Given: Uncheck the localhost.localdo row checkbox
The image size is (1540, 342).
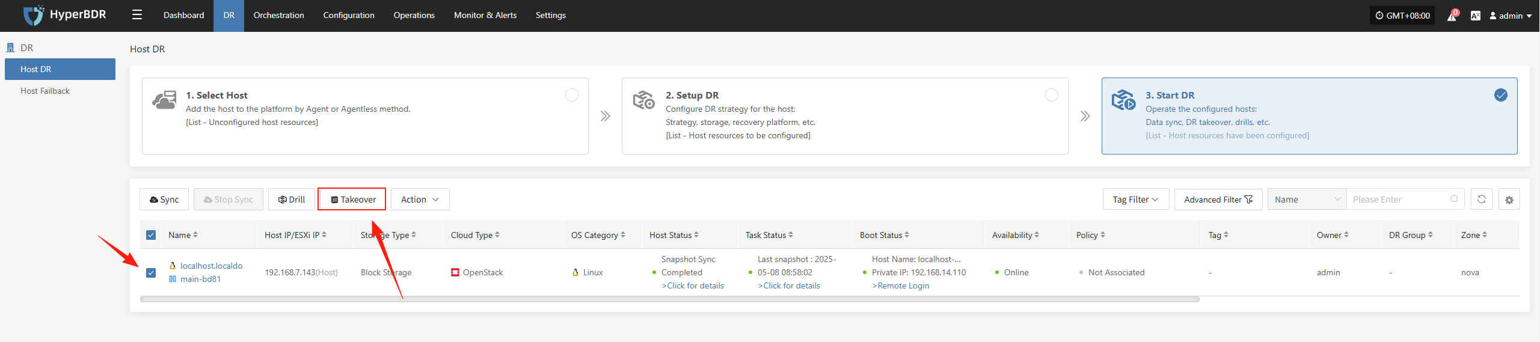Looking at the screenshot, I should click(x=151, y=273).
